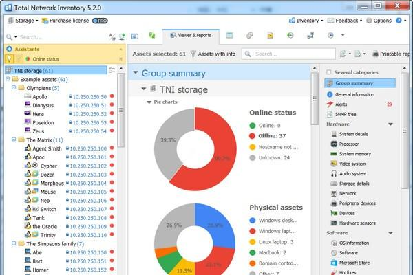Collapse the Olympians group
The width and height of the screenshot is (413, 275).
pos(14,87)
